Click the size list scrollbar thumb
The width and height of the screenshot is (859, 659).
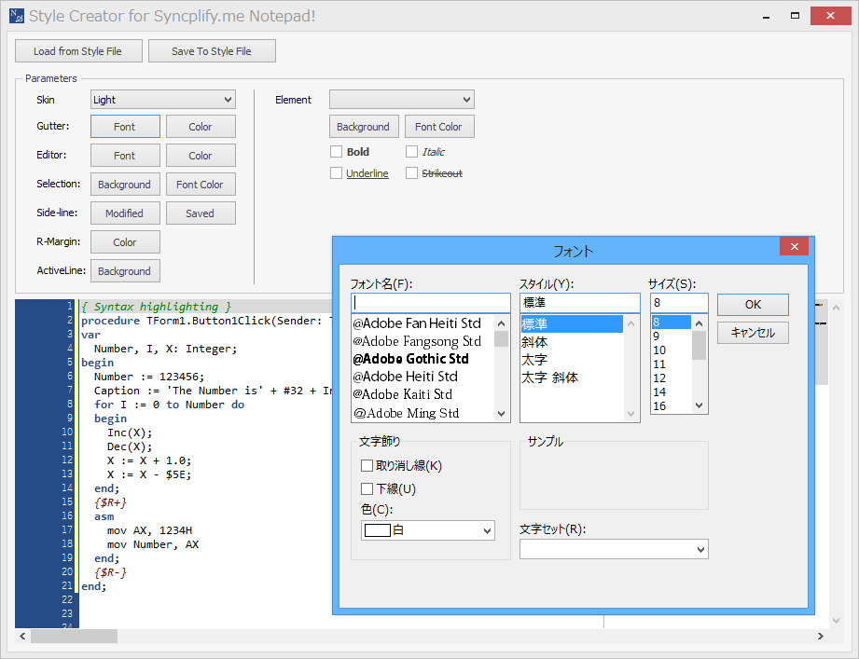(x=699, y=346)
